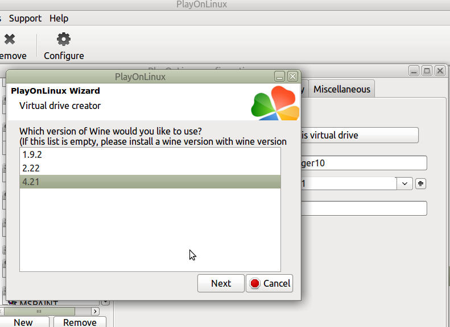Click the name field containing ger10
The width and height of the screenshot is (450, 327).
tap(364, 163)
